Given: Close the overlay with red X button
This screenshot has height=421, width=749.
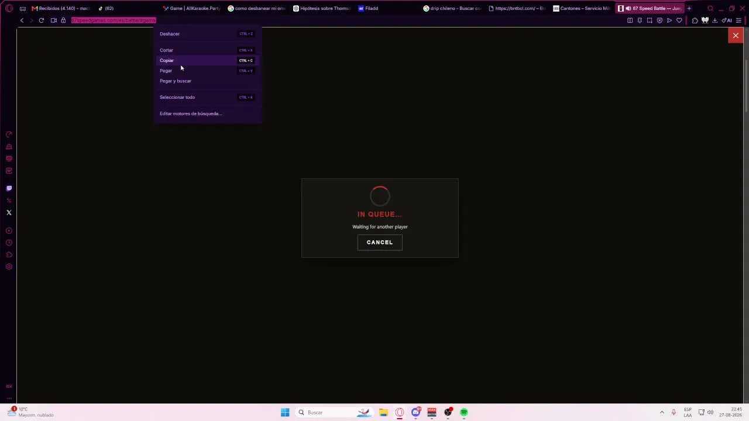Looking at the screenshot, I should point(736,36).
